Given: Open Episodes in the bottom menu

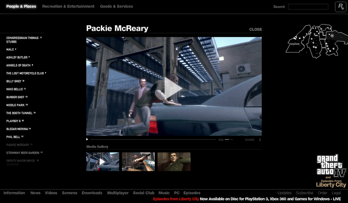Looking at the screenshot, I should click(x=192, y=193).
